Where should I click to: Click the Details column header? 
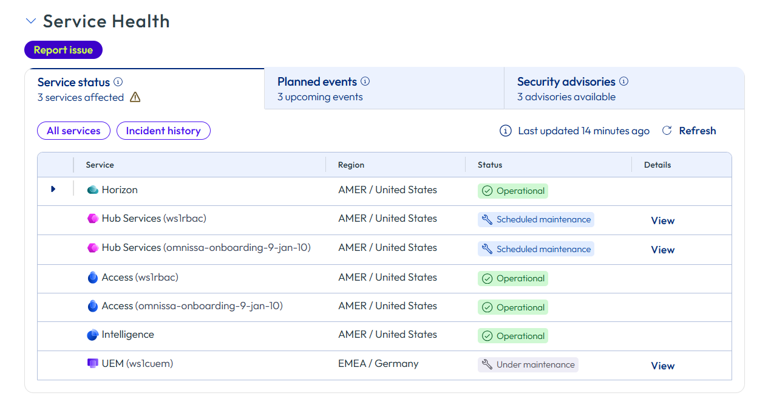coord(657,165)
